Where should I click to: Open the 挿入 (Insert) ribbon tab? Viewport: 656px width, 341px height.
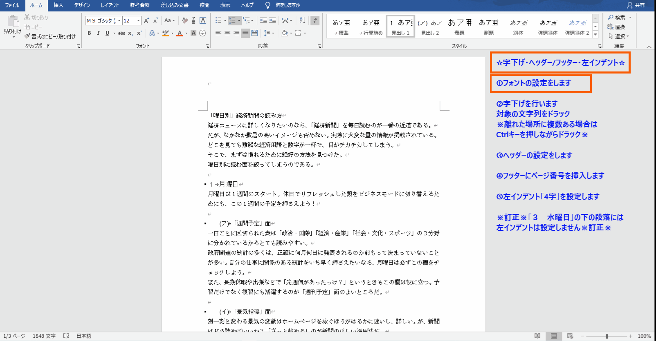[x=58, y=5]
